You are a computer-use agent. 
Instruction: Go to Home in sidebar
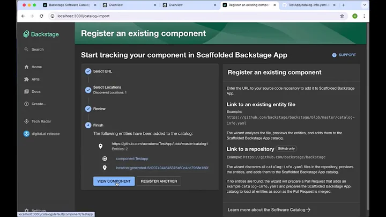click(33, 67)
